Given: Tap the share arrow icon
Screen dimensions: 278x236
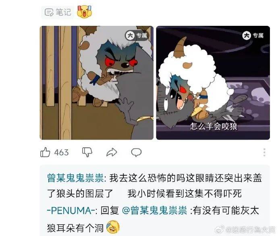Looking at the screenshot, I should click(x=112, y=152).
